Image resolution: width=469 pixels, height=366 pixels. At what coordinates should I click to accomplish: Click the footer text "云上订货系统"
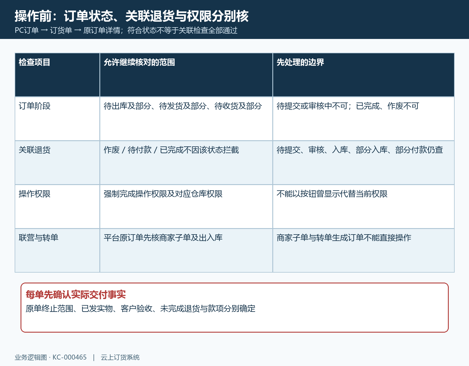(120, 357)
